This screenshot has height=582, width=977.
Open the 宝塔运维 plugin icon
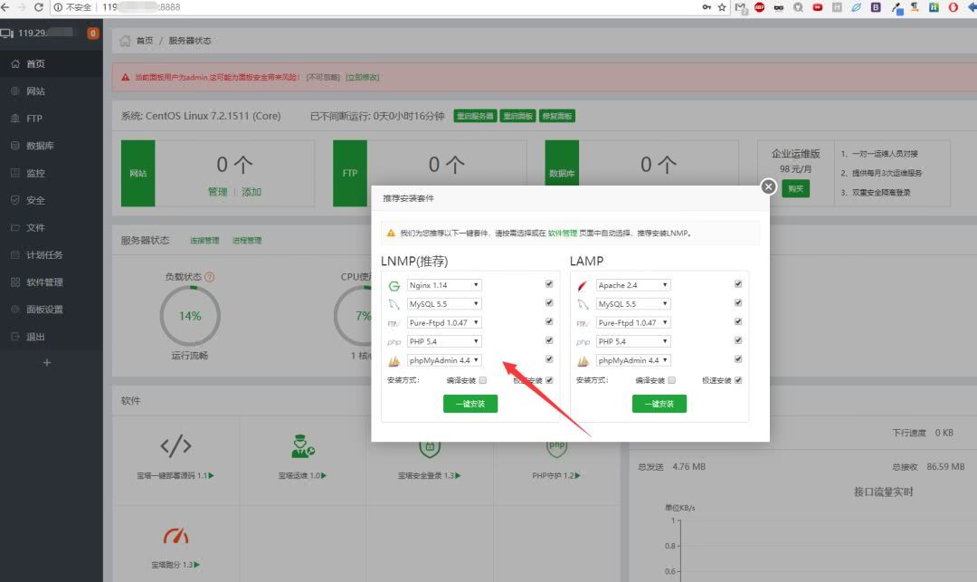pos(303,445)
